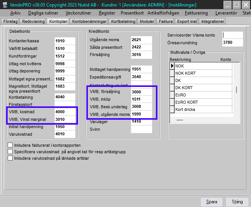The width and height of the screenshot is (251, 207).
Task: Open the Integrationer tab
Action: click(213, 21)
